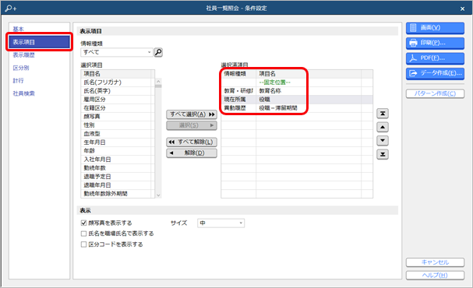Click the すべて解除(L) button

click(x=192, y=142)
